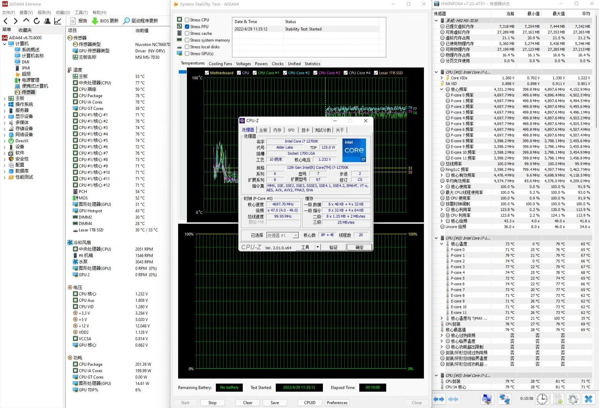Click HWiNFO network monitors icon
This screenshot has width=599, height=408.
504,399
